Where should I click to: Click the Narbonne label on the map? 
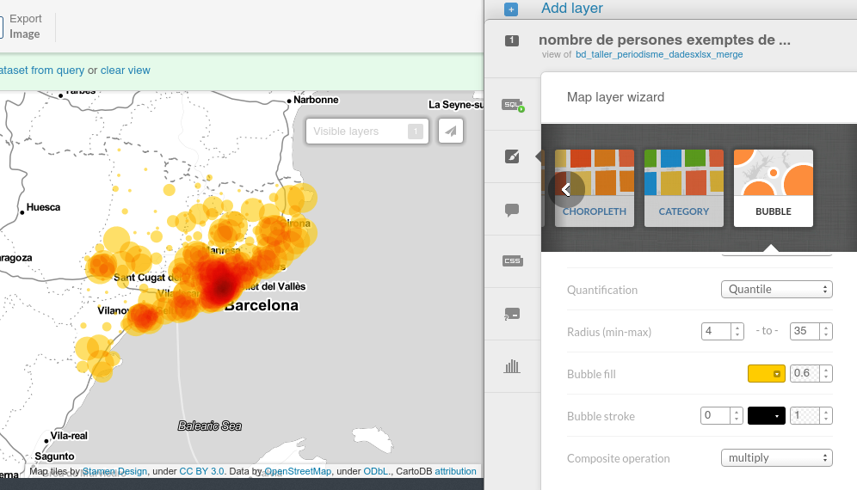point(316,100)
